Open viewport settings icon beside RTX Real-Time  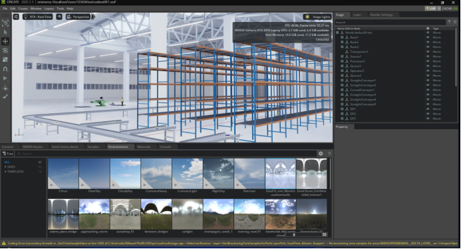coord(16,17)
